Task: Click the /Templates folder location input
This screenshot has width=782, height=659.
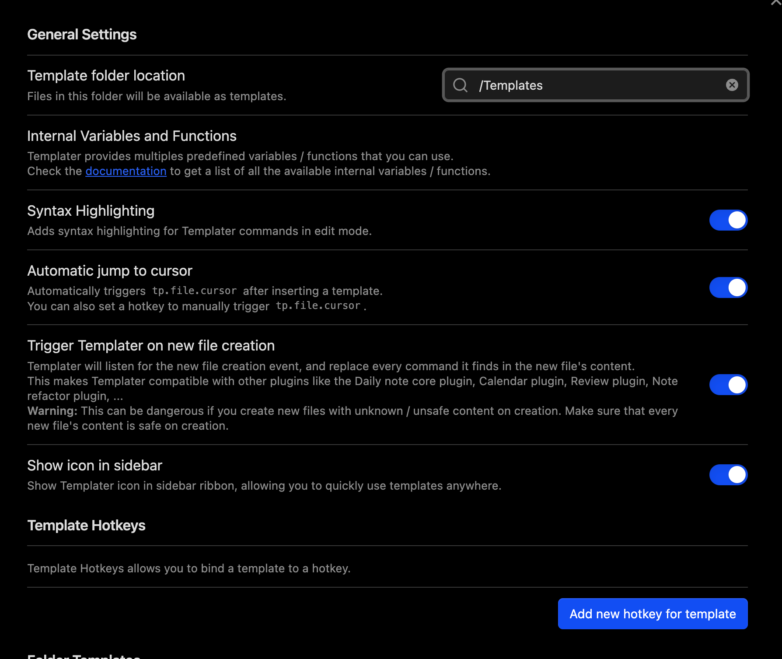Action: [x=595, y=85]
